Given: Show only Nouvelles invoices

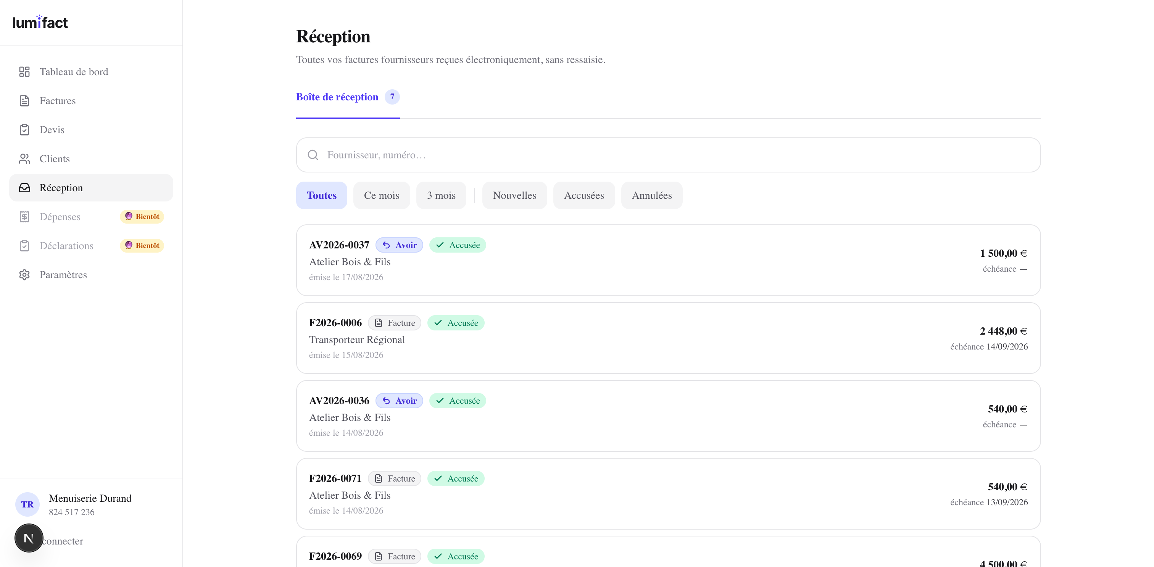Looking at the screenshot, I should click(514, 195).
